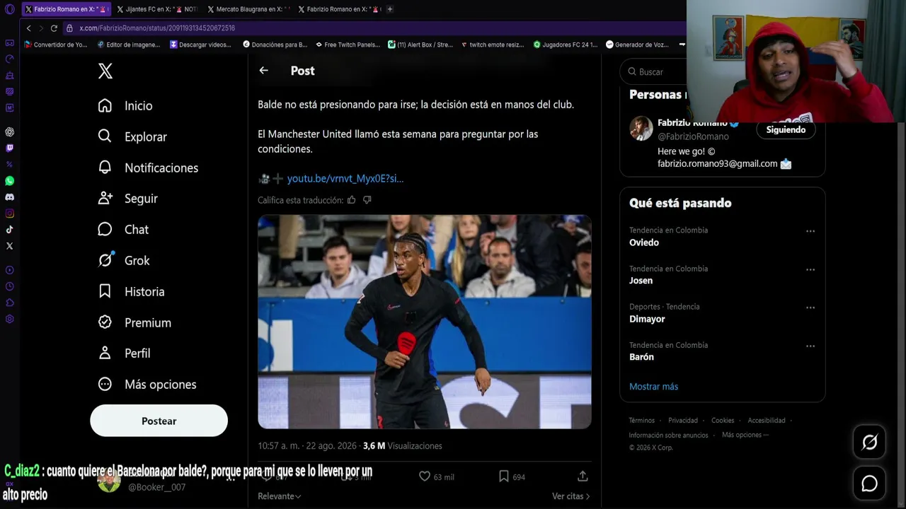Open the Free Twitch Panels bookmark

pyautogui.click(x=348, y=45)
